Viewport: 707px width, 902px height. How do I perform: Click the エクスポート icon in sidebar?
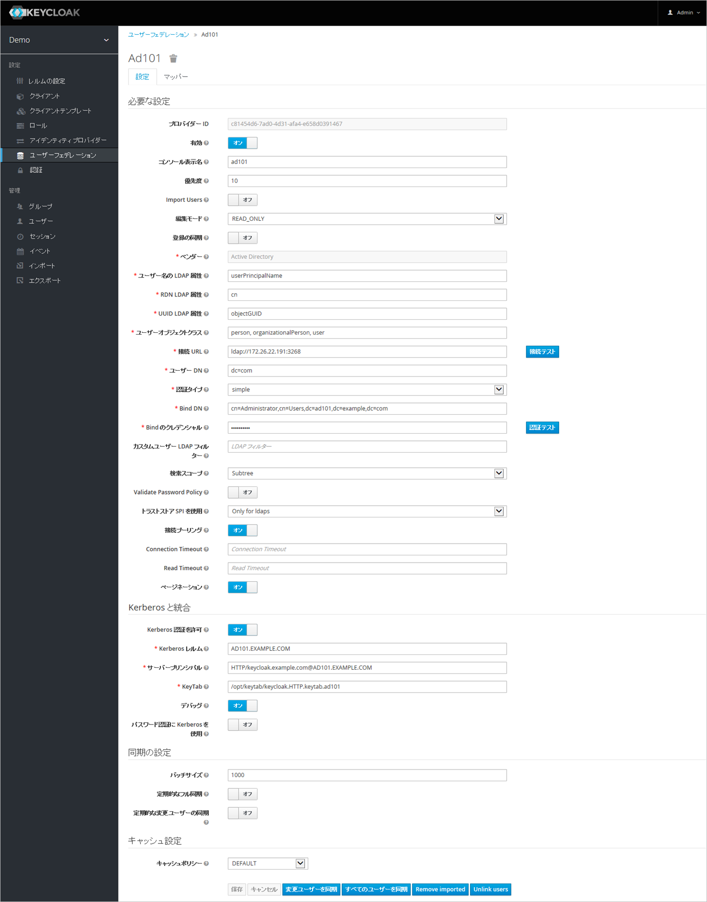click(x=20, y=280)
